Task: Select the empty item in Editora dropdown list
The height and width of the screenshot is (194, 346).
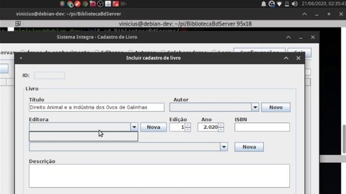Action: 83,136
